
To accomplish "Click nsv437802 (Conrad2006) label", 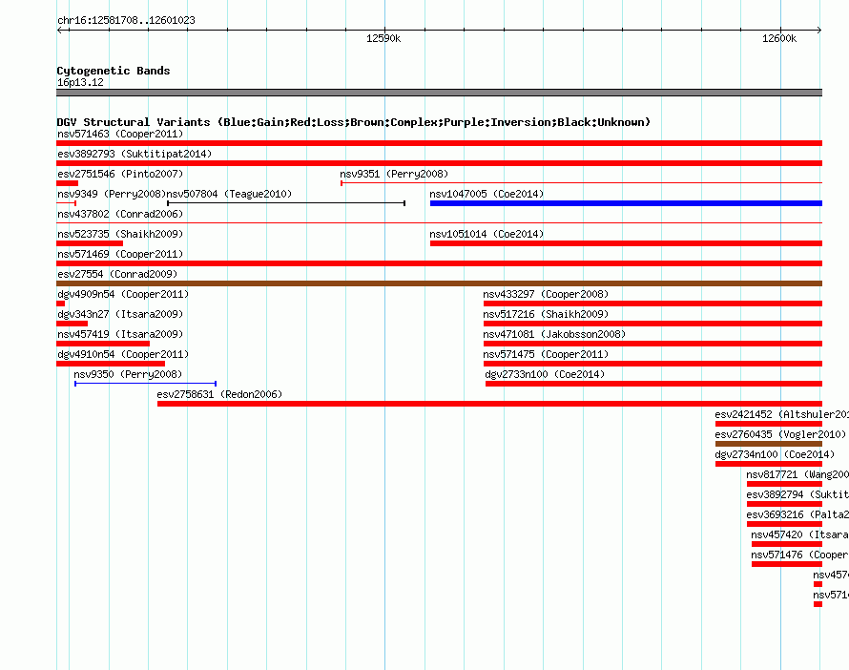I will (x=120, y=214).
